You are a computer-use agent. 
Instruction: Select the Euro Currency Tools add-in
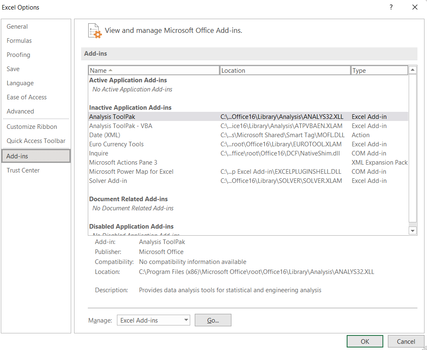pos(116,144)
